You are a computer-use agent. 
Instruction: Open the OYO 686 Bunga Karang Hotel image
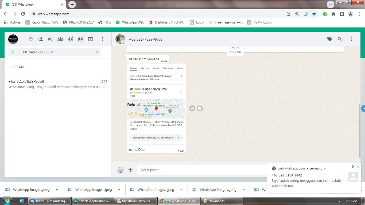[x=156, y=105]
